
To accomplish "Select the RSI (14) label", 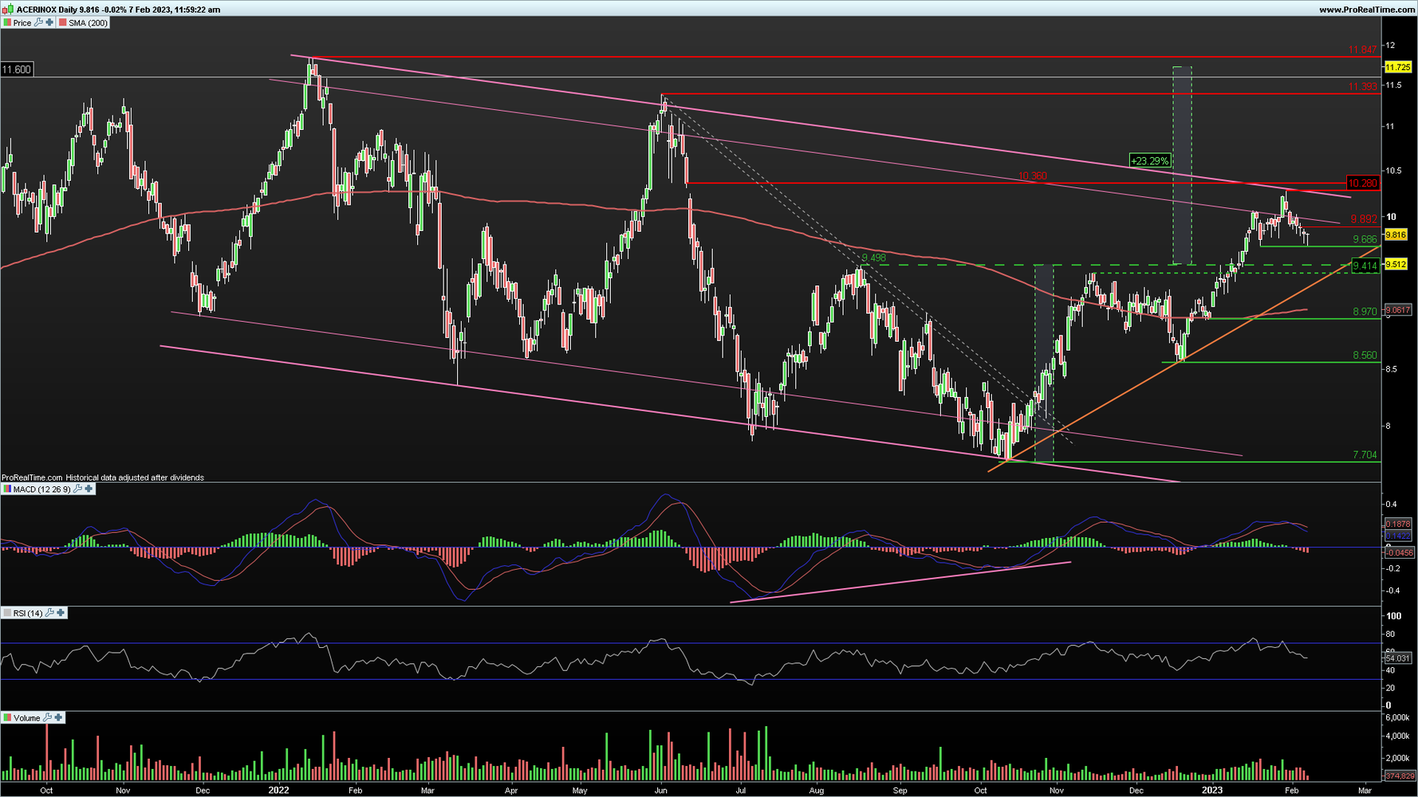I will (28, 614).
